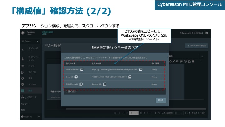Click the sync icon in the actions row

click(171, 61)
